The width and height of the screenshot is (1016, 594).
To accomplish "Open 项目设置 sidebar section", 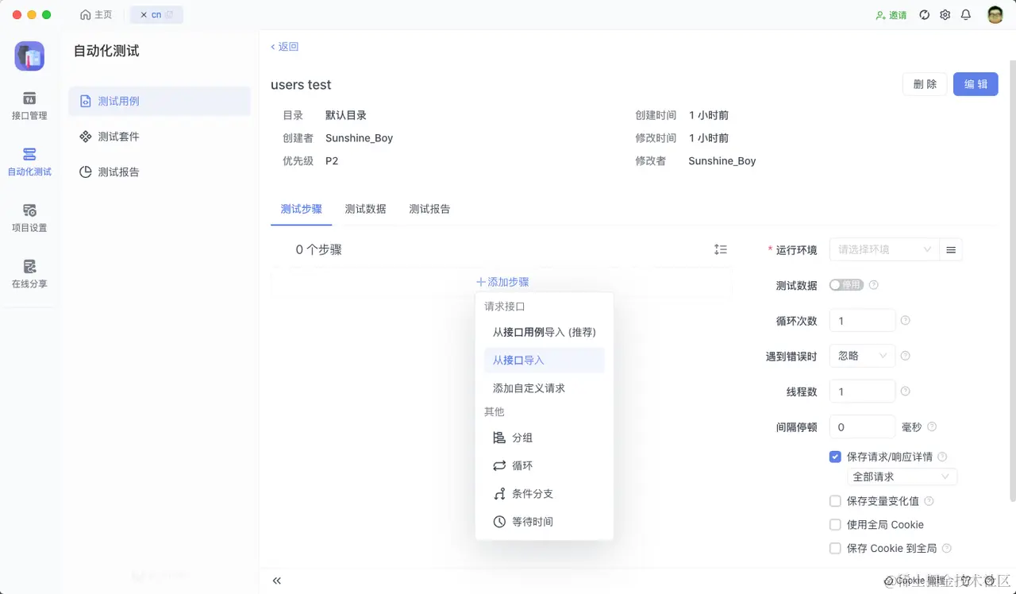I will (29, 218).
